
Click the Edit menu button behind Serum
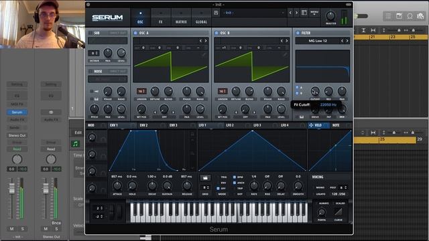click(x=78, y=133)
